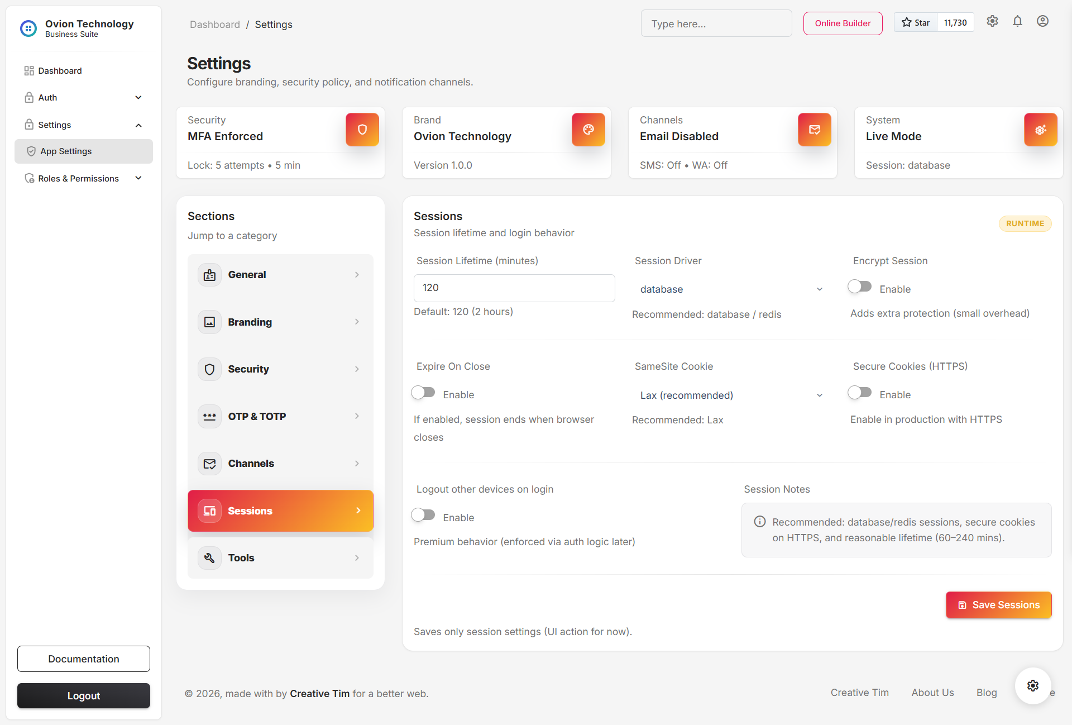
Task: Click the OTP & TOTP dots icon
Action: coord(209,416)
